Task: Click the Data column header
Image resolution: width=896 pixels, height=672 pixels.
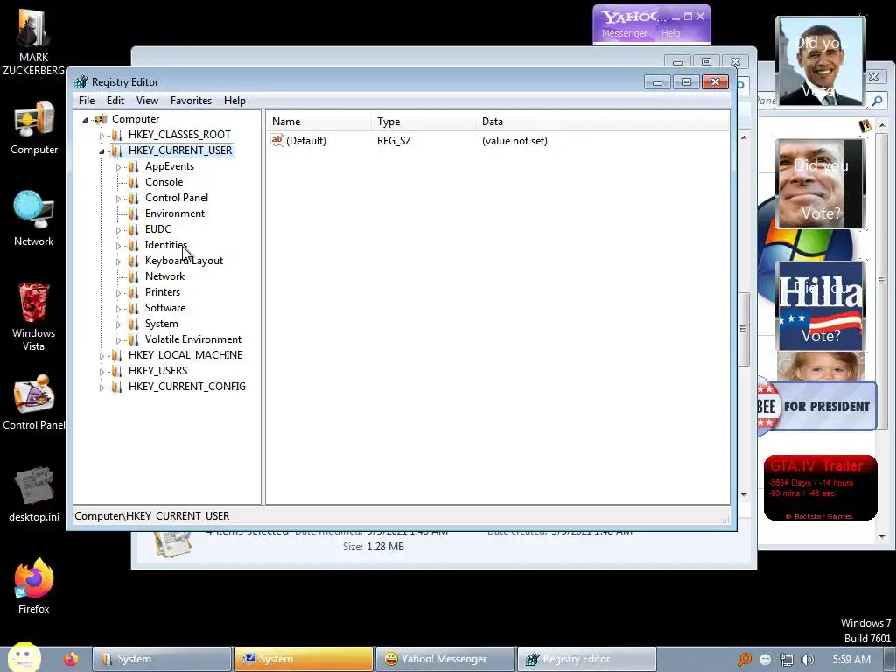Action: (x=602, y=121)
